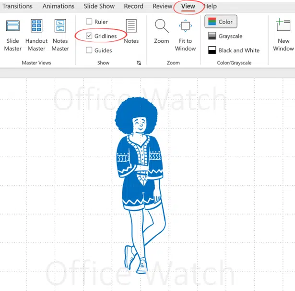Screen dimensions: 295x291
Task: Select Color view mode
Action: 221,22
